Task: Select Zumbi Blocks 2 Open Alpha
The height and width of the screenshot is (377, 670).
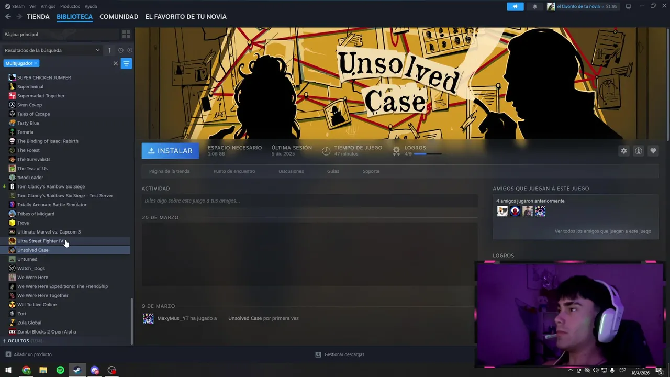Action: pyautogui.click(x=47, y=331)
